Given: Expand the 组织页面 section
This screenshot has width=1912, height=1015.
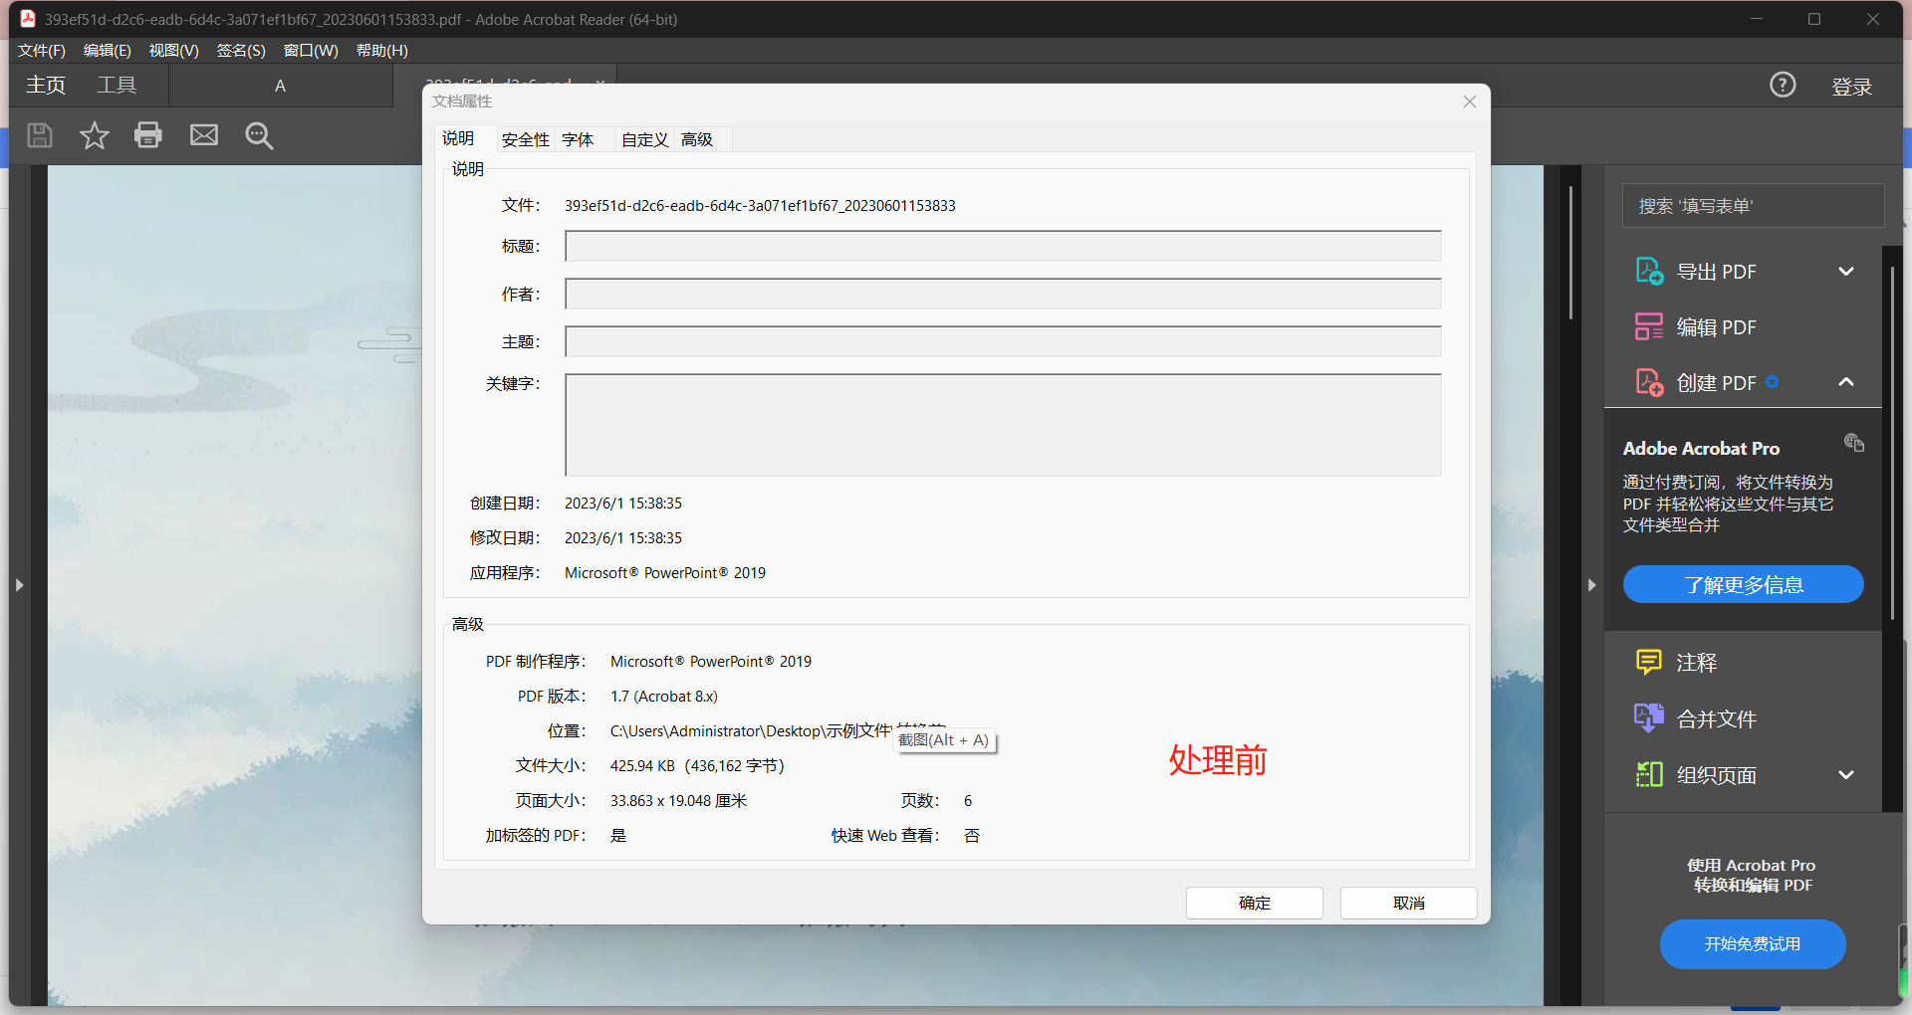Looking at the screenshot, I should click(x=1846, y=775).
